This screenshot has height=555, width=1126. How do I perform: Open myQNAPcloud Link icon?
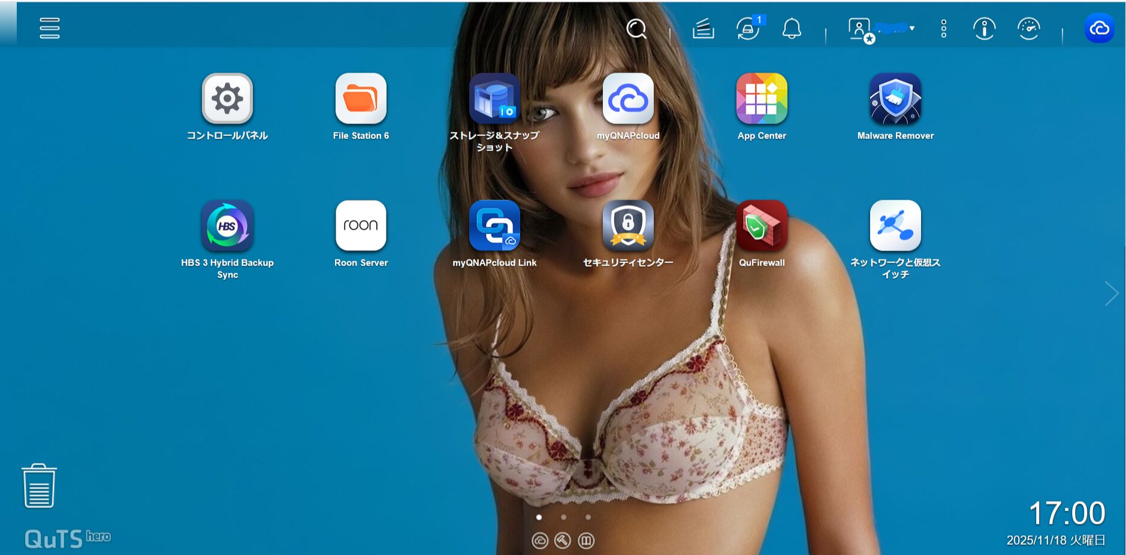point(494,226)
